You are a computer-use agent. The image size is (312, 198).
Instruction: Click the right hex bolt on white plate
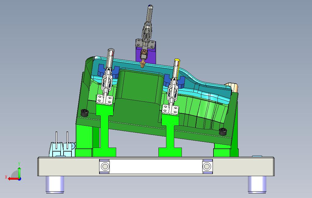[x=207, y=166]
